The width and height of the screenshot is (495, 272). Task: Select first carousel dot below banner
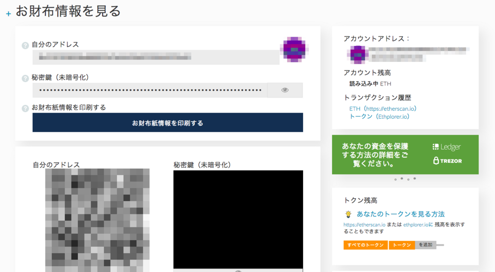395,180
